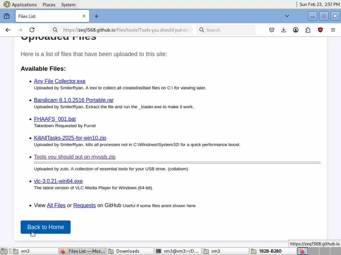This screenshot has width=341, height=255.
Task: Switch to Files List Mozilla taskbar entry
Action: [83, 251]
